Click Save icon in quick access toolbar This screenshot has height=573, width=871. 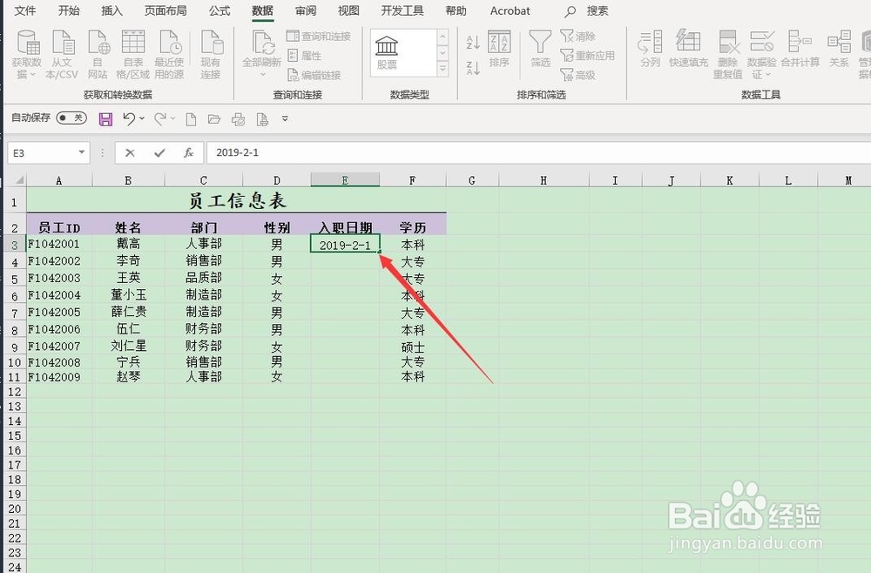pyautogui.click(x=105, y=118)
